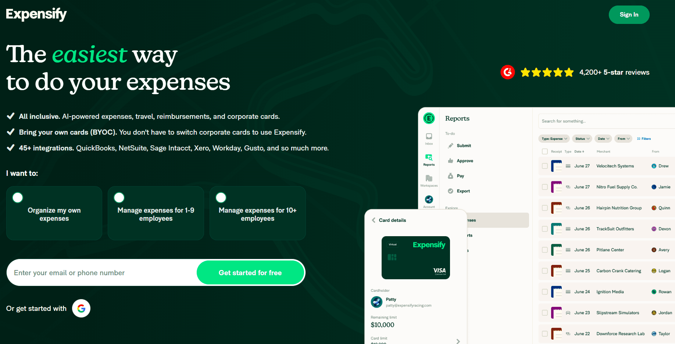The height and width of the screenshot is (344, 675).
Task: Click the 'Search for something' field
Action: tap(607, 121)
